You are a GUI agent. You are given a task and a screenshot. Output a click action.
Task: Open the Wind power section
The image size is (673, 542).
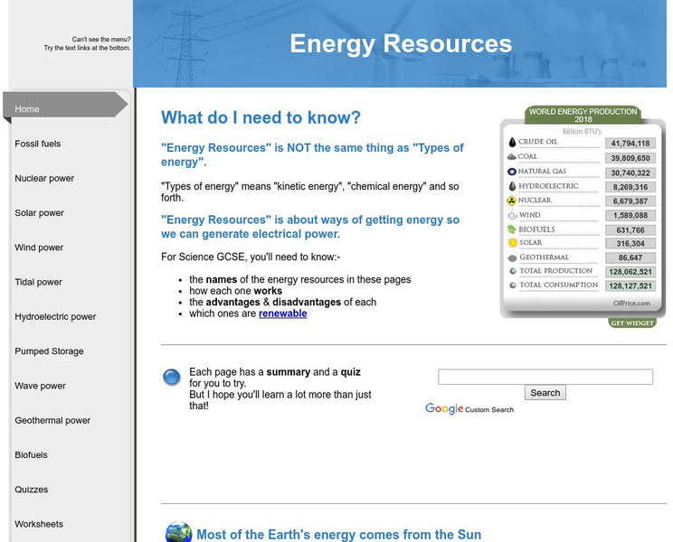pos(40,248)
